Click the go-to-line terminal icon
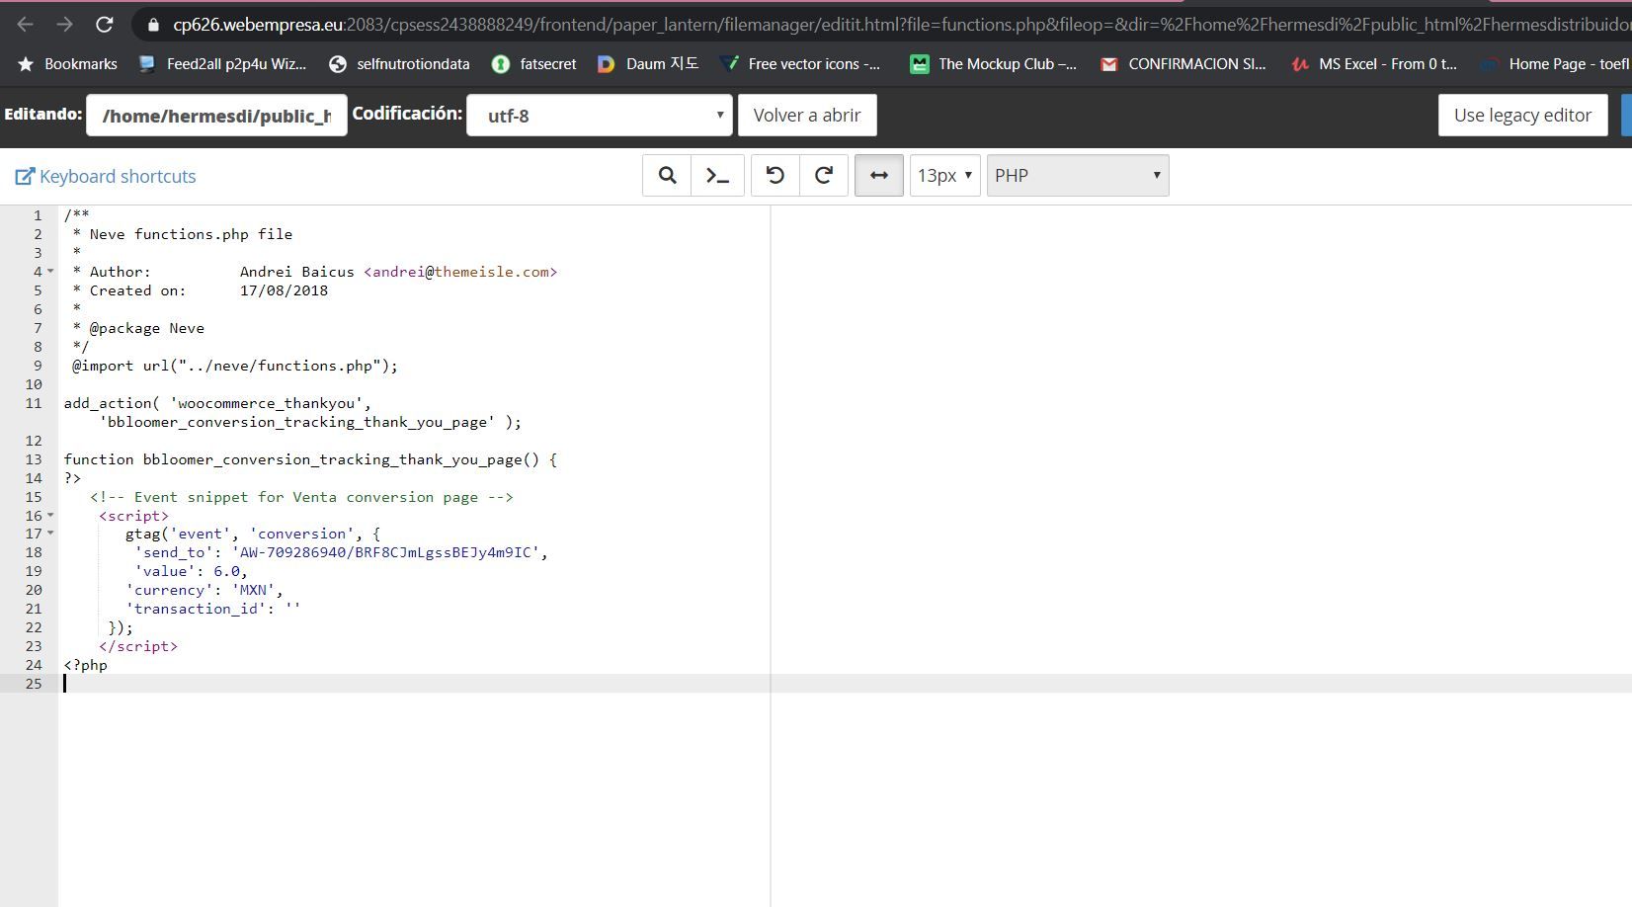 coord(717,176)
